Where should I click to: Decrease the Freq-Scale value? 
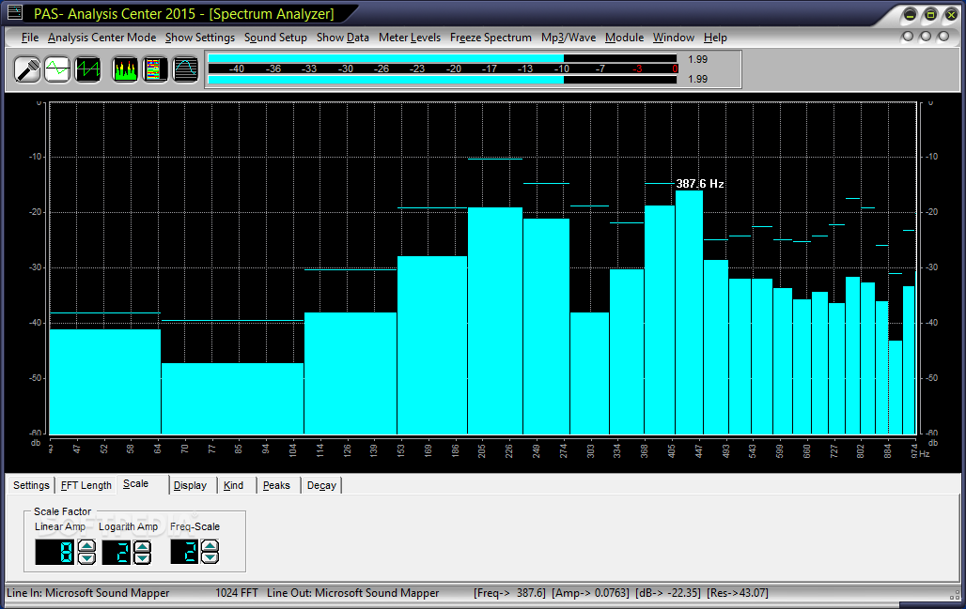coord(210,558)
